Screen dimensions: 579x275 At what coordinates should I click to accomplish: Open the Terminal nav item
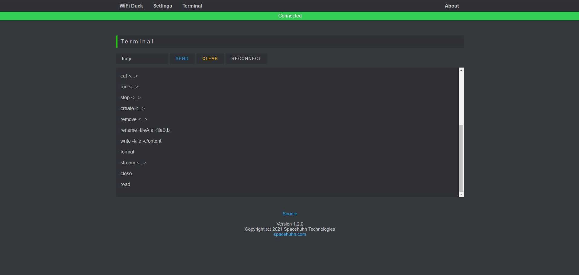(192, 6)
